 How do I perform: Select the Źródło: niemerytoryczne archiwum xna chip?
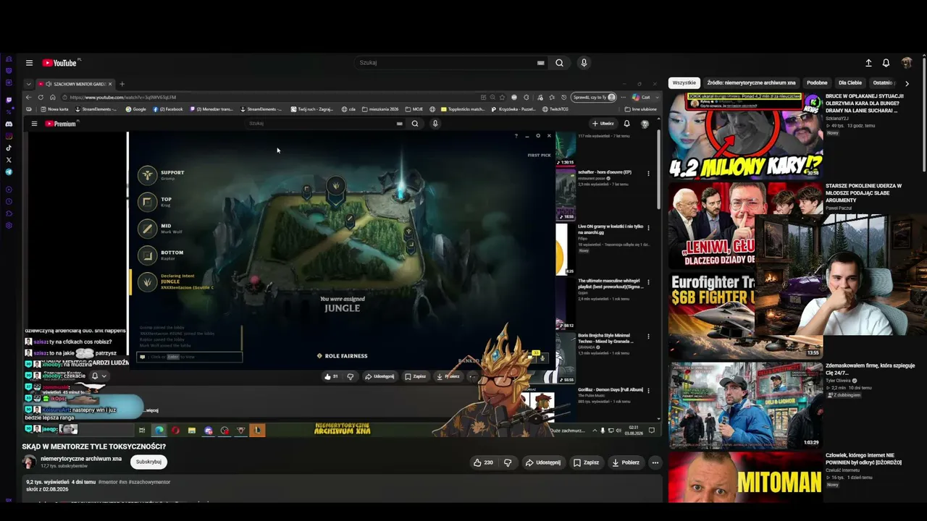point(751,83)
